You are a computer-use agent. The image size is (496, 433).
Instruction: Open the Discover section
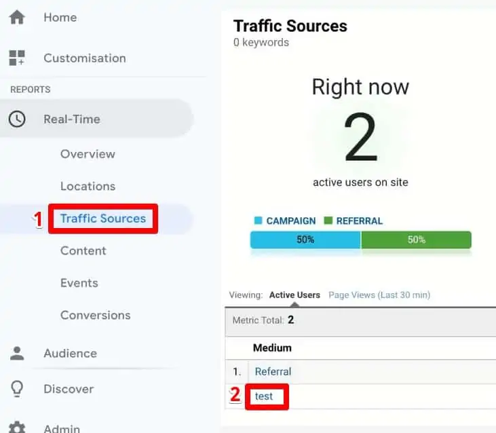click(69, 389)
